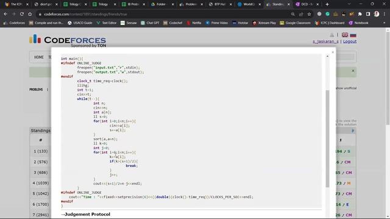Click the PROBLEMS heading behind the popup
The width and height of the screenshot is (390, 219).
coord(36,89)
